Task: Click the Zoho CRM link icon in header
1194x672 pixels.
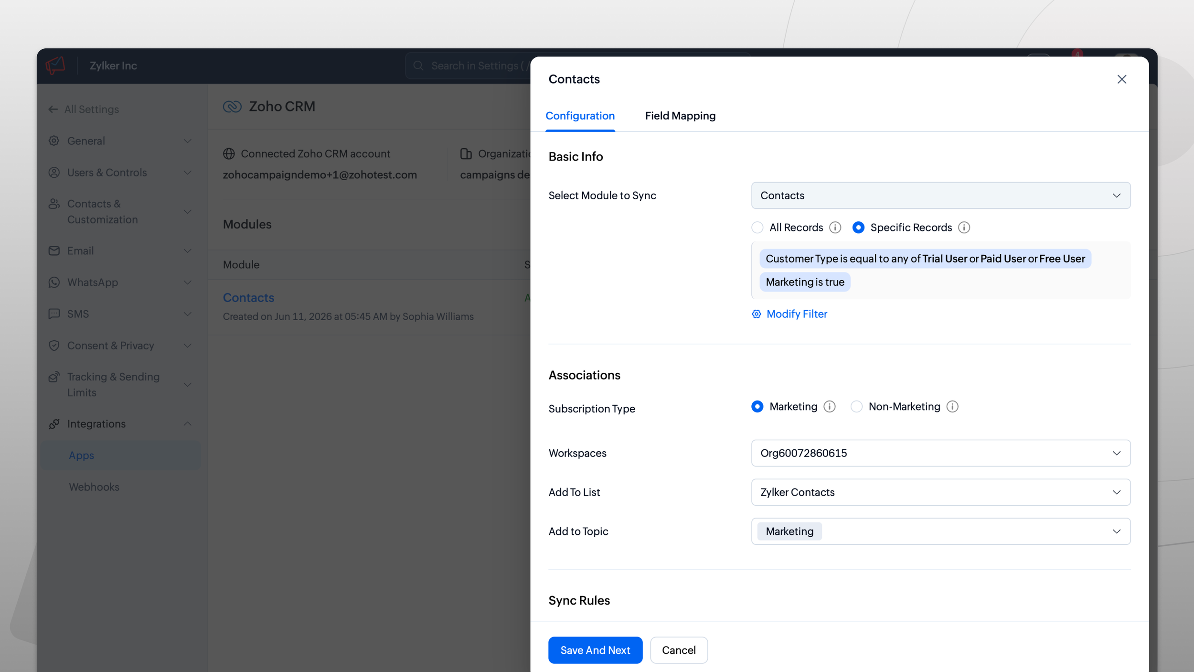Action: coord(232,107)
